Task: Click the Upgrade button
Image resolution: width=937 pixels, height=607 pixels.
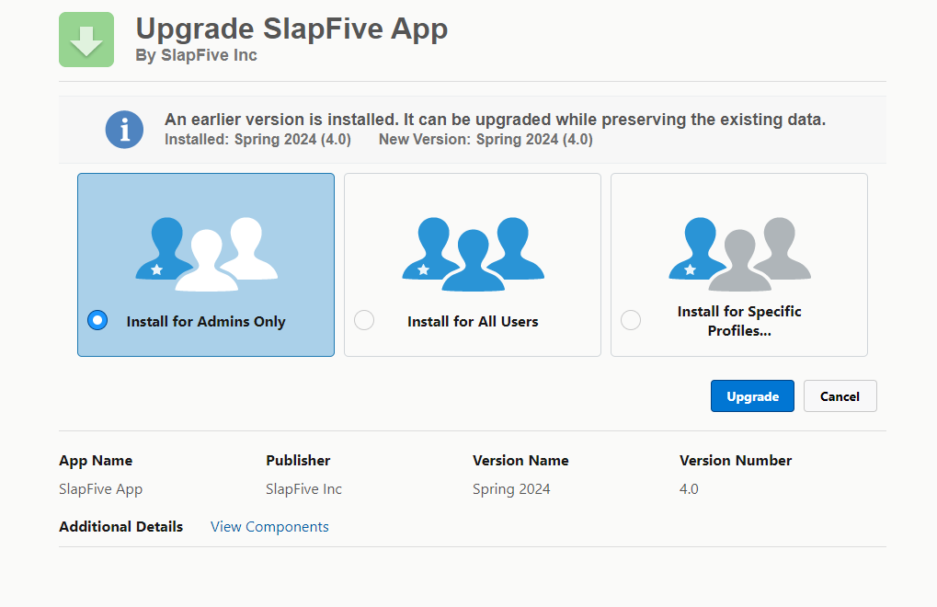Action: click(752, 396)
